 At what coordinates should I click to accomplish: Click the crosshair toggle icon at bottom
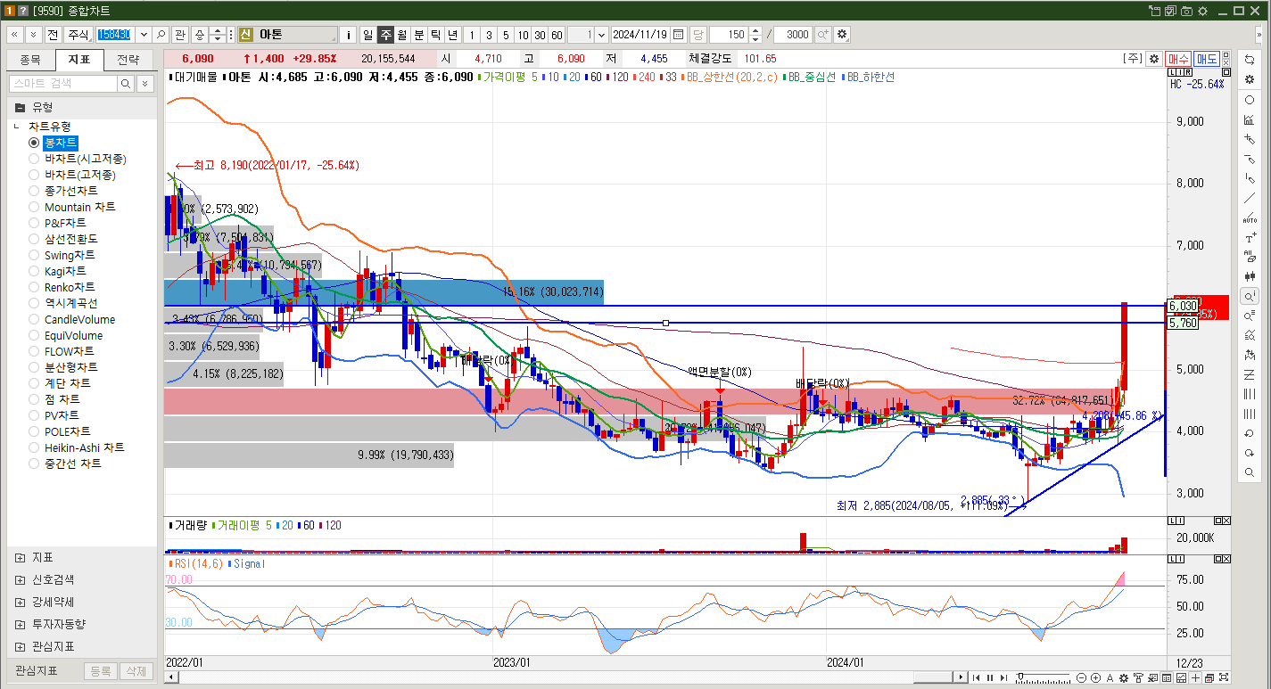click(1195, 677)
